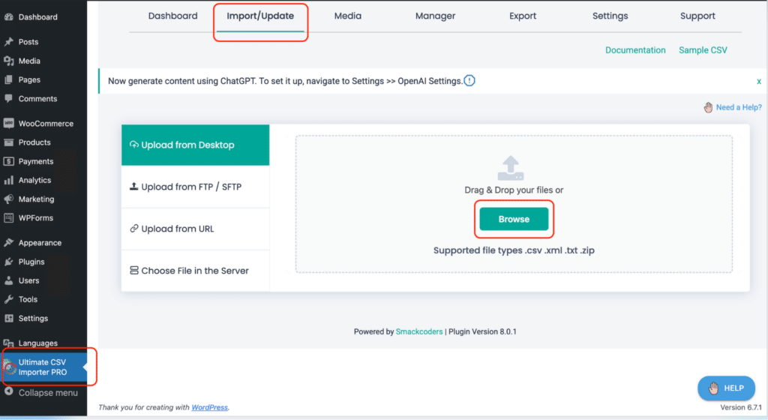Screen dimensions: 768x420
Task: Click the Ultimate CSV Importer PRO icon
Action: coord(9,367)
